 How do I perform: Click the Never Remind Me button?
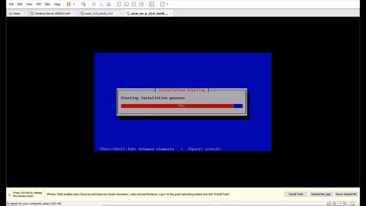[346, 194]
